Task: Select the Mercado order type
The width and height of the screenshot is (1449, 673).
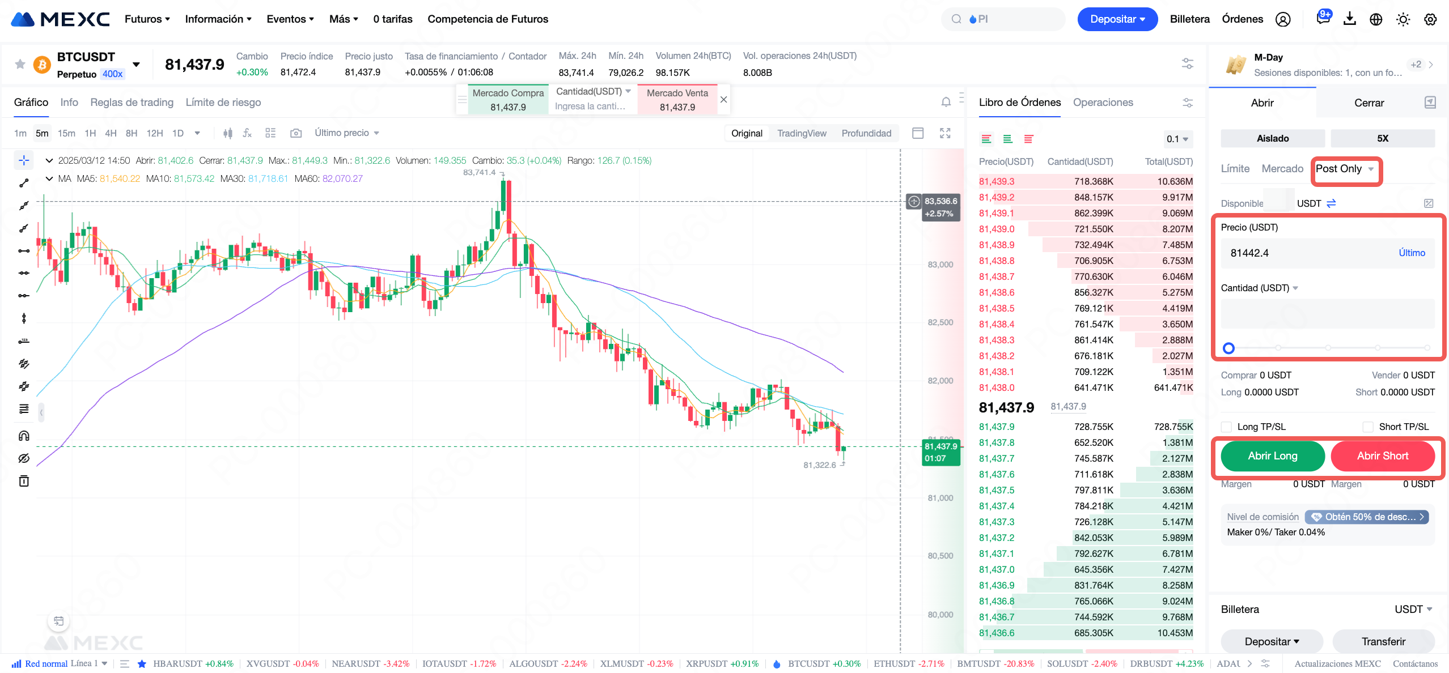Action: click(1282, 169)
